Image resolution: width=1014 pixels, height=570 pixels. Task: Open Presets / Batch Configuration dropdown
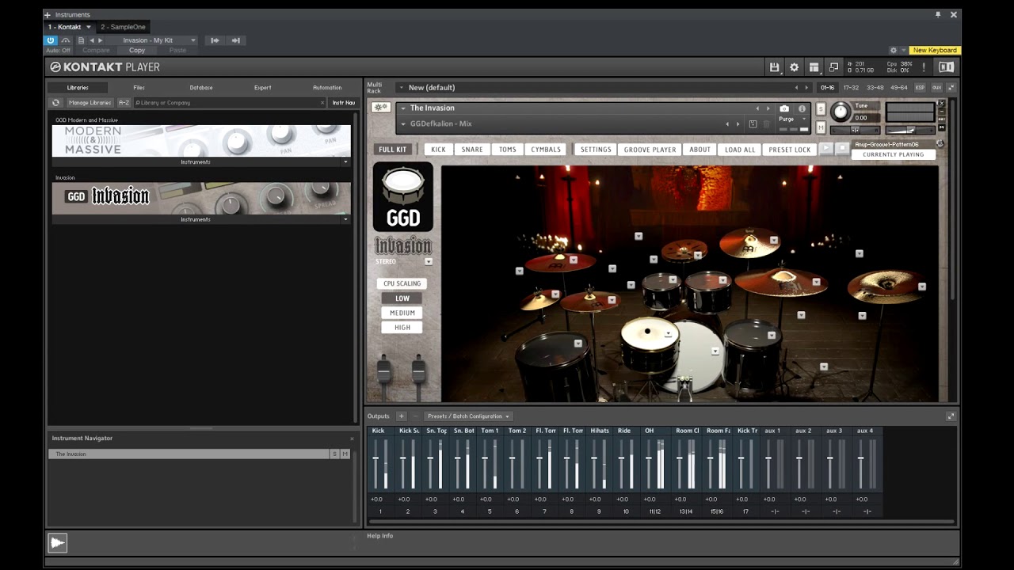tap(468, 416)
